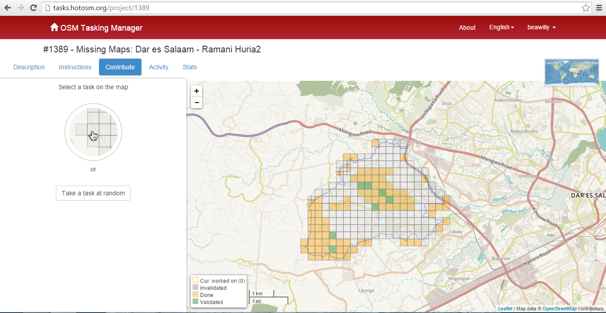Switch to the Stats tab
The width and height of the screenshot is (606, 313).
190,67
